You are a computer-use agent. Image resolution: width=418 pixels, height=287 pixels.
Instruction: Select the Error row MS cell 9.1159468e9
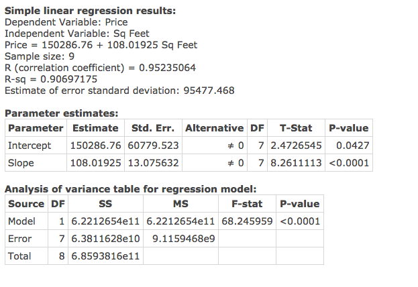180,239
